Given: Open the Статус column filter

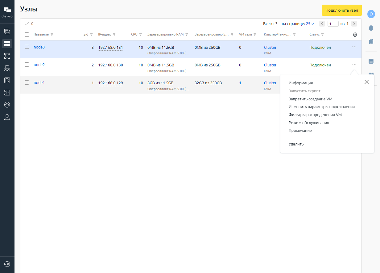Looking at the screenshot, I should pyautogui.click(x=322, y=35).
